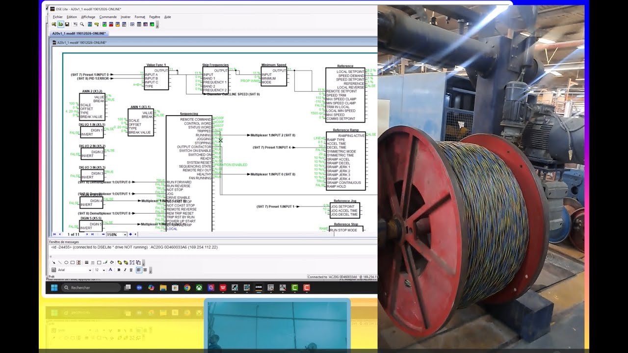Viewport: 628px width, 353px height.
Task: Click the '1 of 11' page indicator
Action: 74,234
